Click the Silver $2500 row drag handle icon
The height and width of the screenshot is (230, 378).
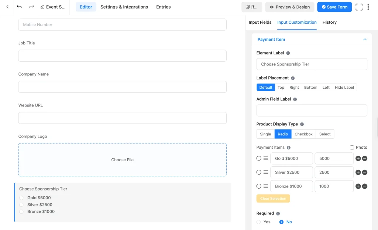click(266, 172)
